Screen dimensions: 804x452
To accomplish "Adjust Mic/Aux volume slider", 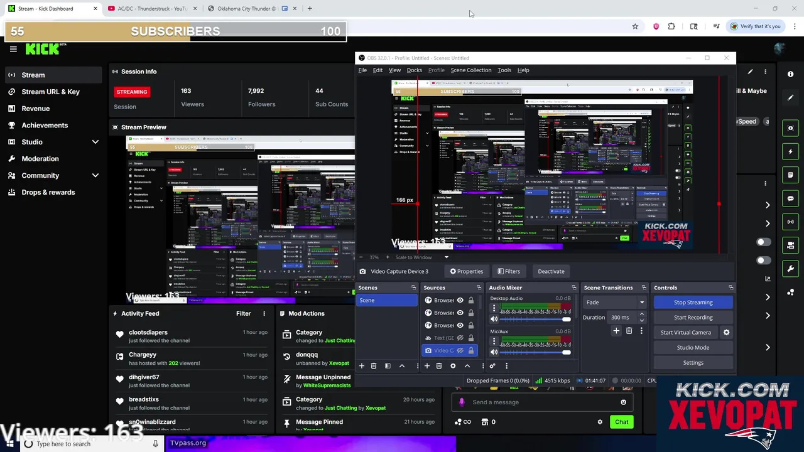I will click(536, 352).
